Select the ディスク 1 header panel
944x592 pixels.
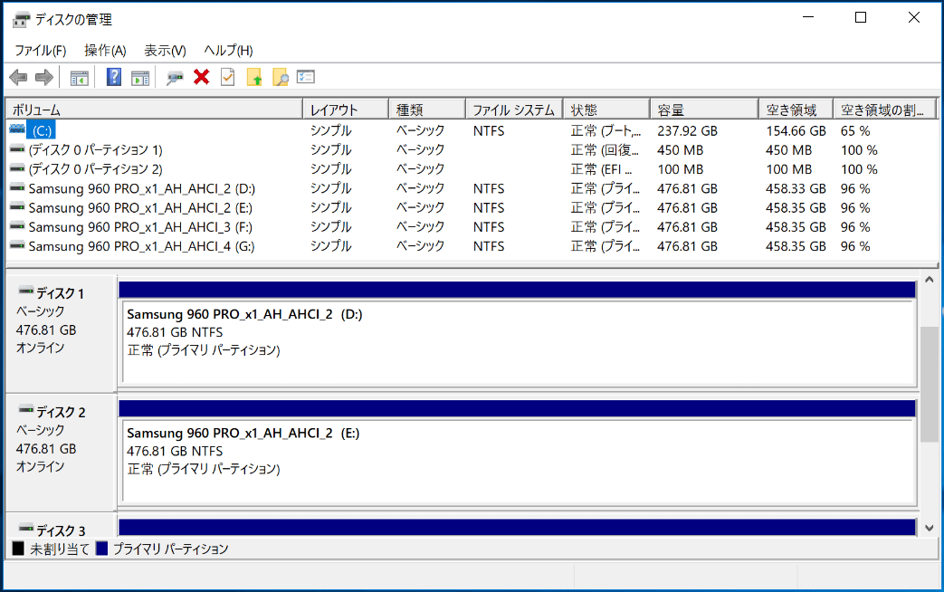click(x=61, y=333)
